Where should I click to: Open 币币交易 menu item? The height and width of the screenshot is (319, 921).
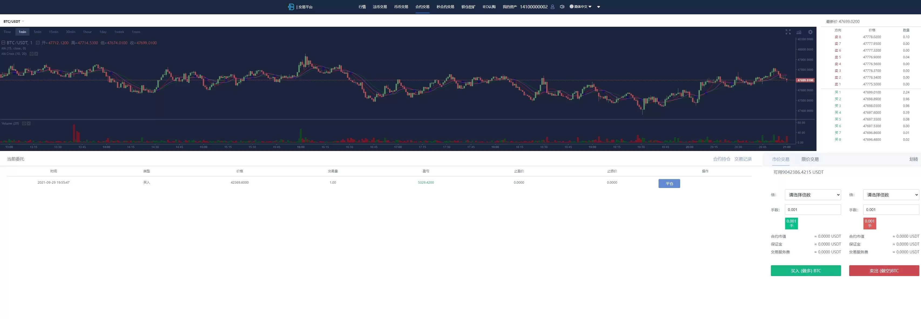pyautogui.click(x=401, y=7)
